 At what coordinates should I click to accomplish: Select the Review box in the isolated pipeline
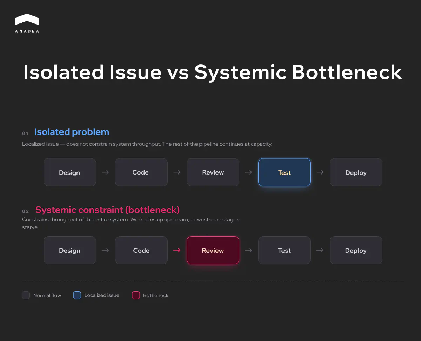coord(213,172)
